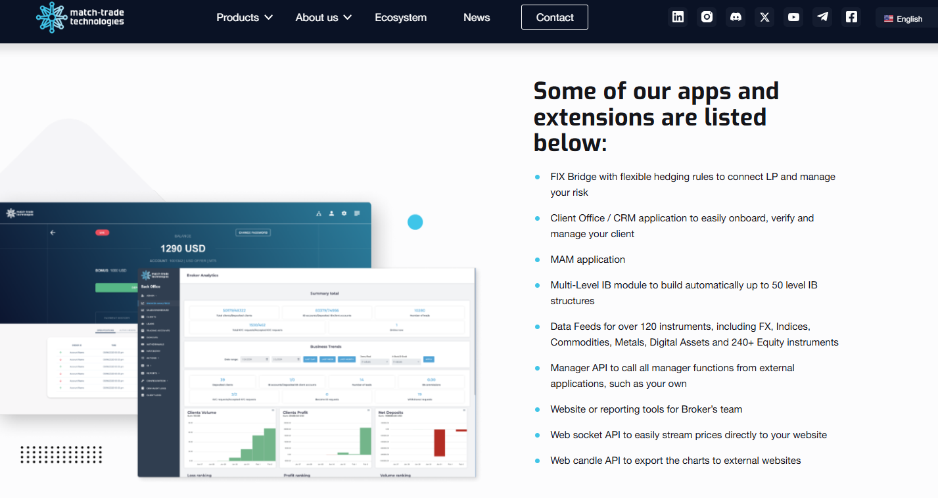The height and width of the screenshot is (498, 938).
Task: Click the 'MAM application' list item
Action: [x=588, y=260]
